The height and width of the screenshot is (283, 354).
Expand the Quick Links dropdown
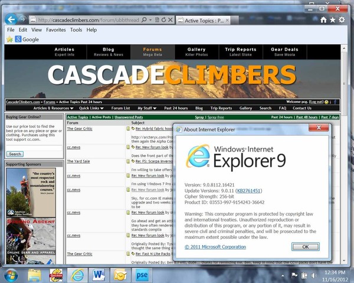(91, 108)
